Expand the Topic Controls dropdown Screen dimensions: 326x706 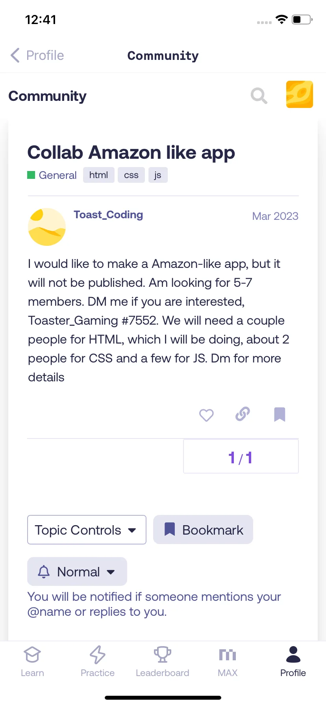[87, 530]
